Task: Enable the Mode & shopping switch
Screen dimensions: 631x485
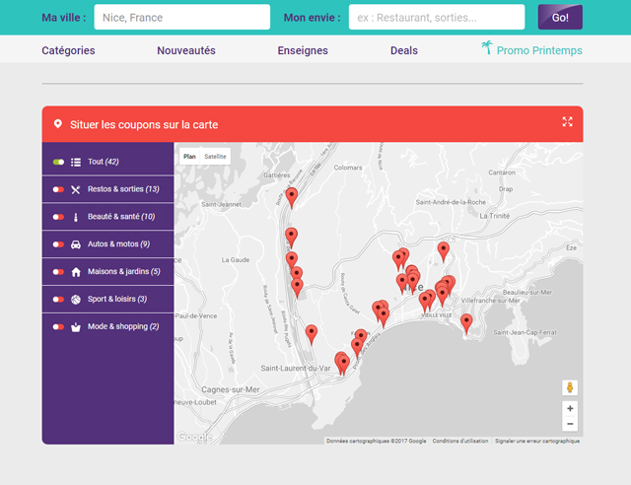Action: [58, 326]
